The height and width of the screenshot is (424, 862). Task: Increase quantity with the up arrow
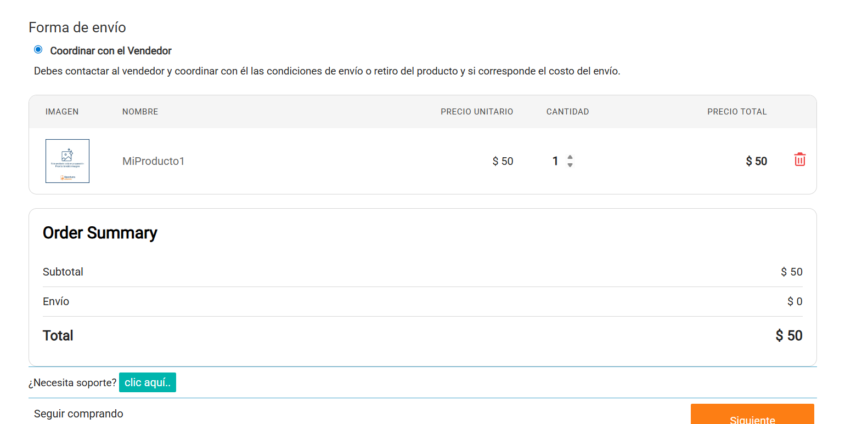click(x=570, y=157)
